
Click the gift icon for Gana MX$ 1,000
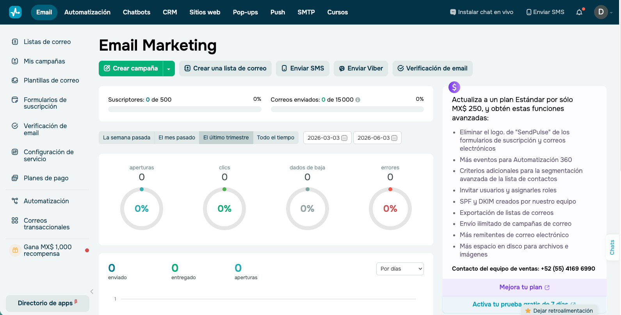coord(15,250)
